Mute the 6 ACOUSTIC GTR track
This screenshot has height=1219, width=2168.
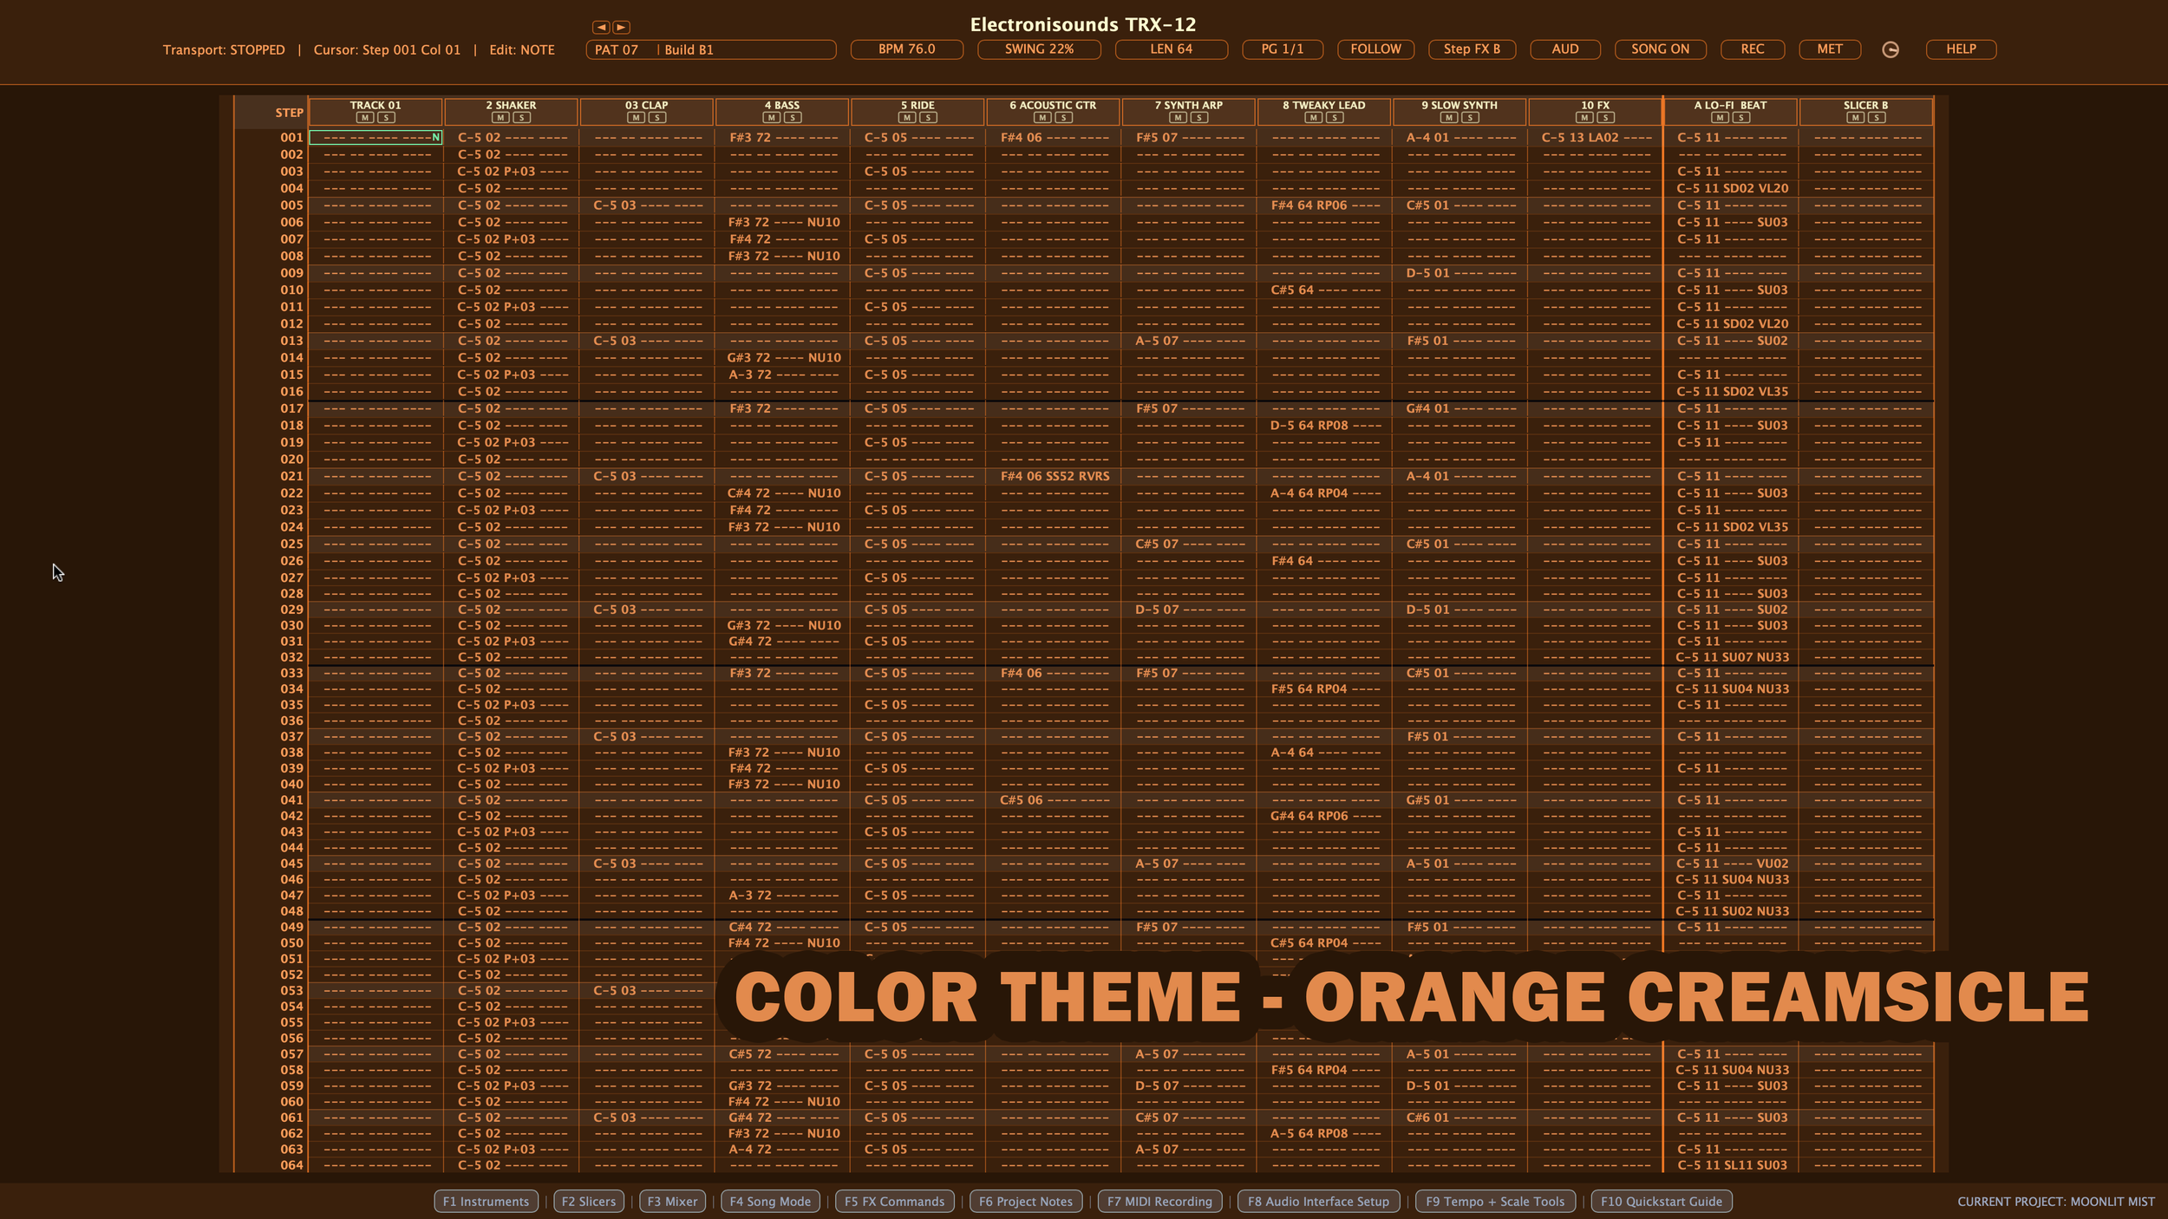(x=1042, y=118)
